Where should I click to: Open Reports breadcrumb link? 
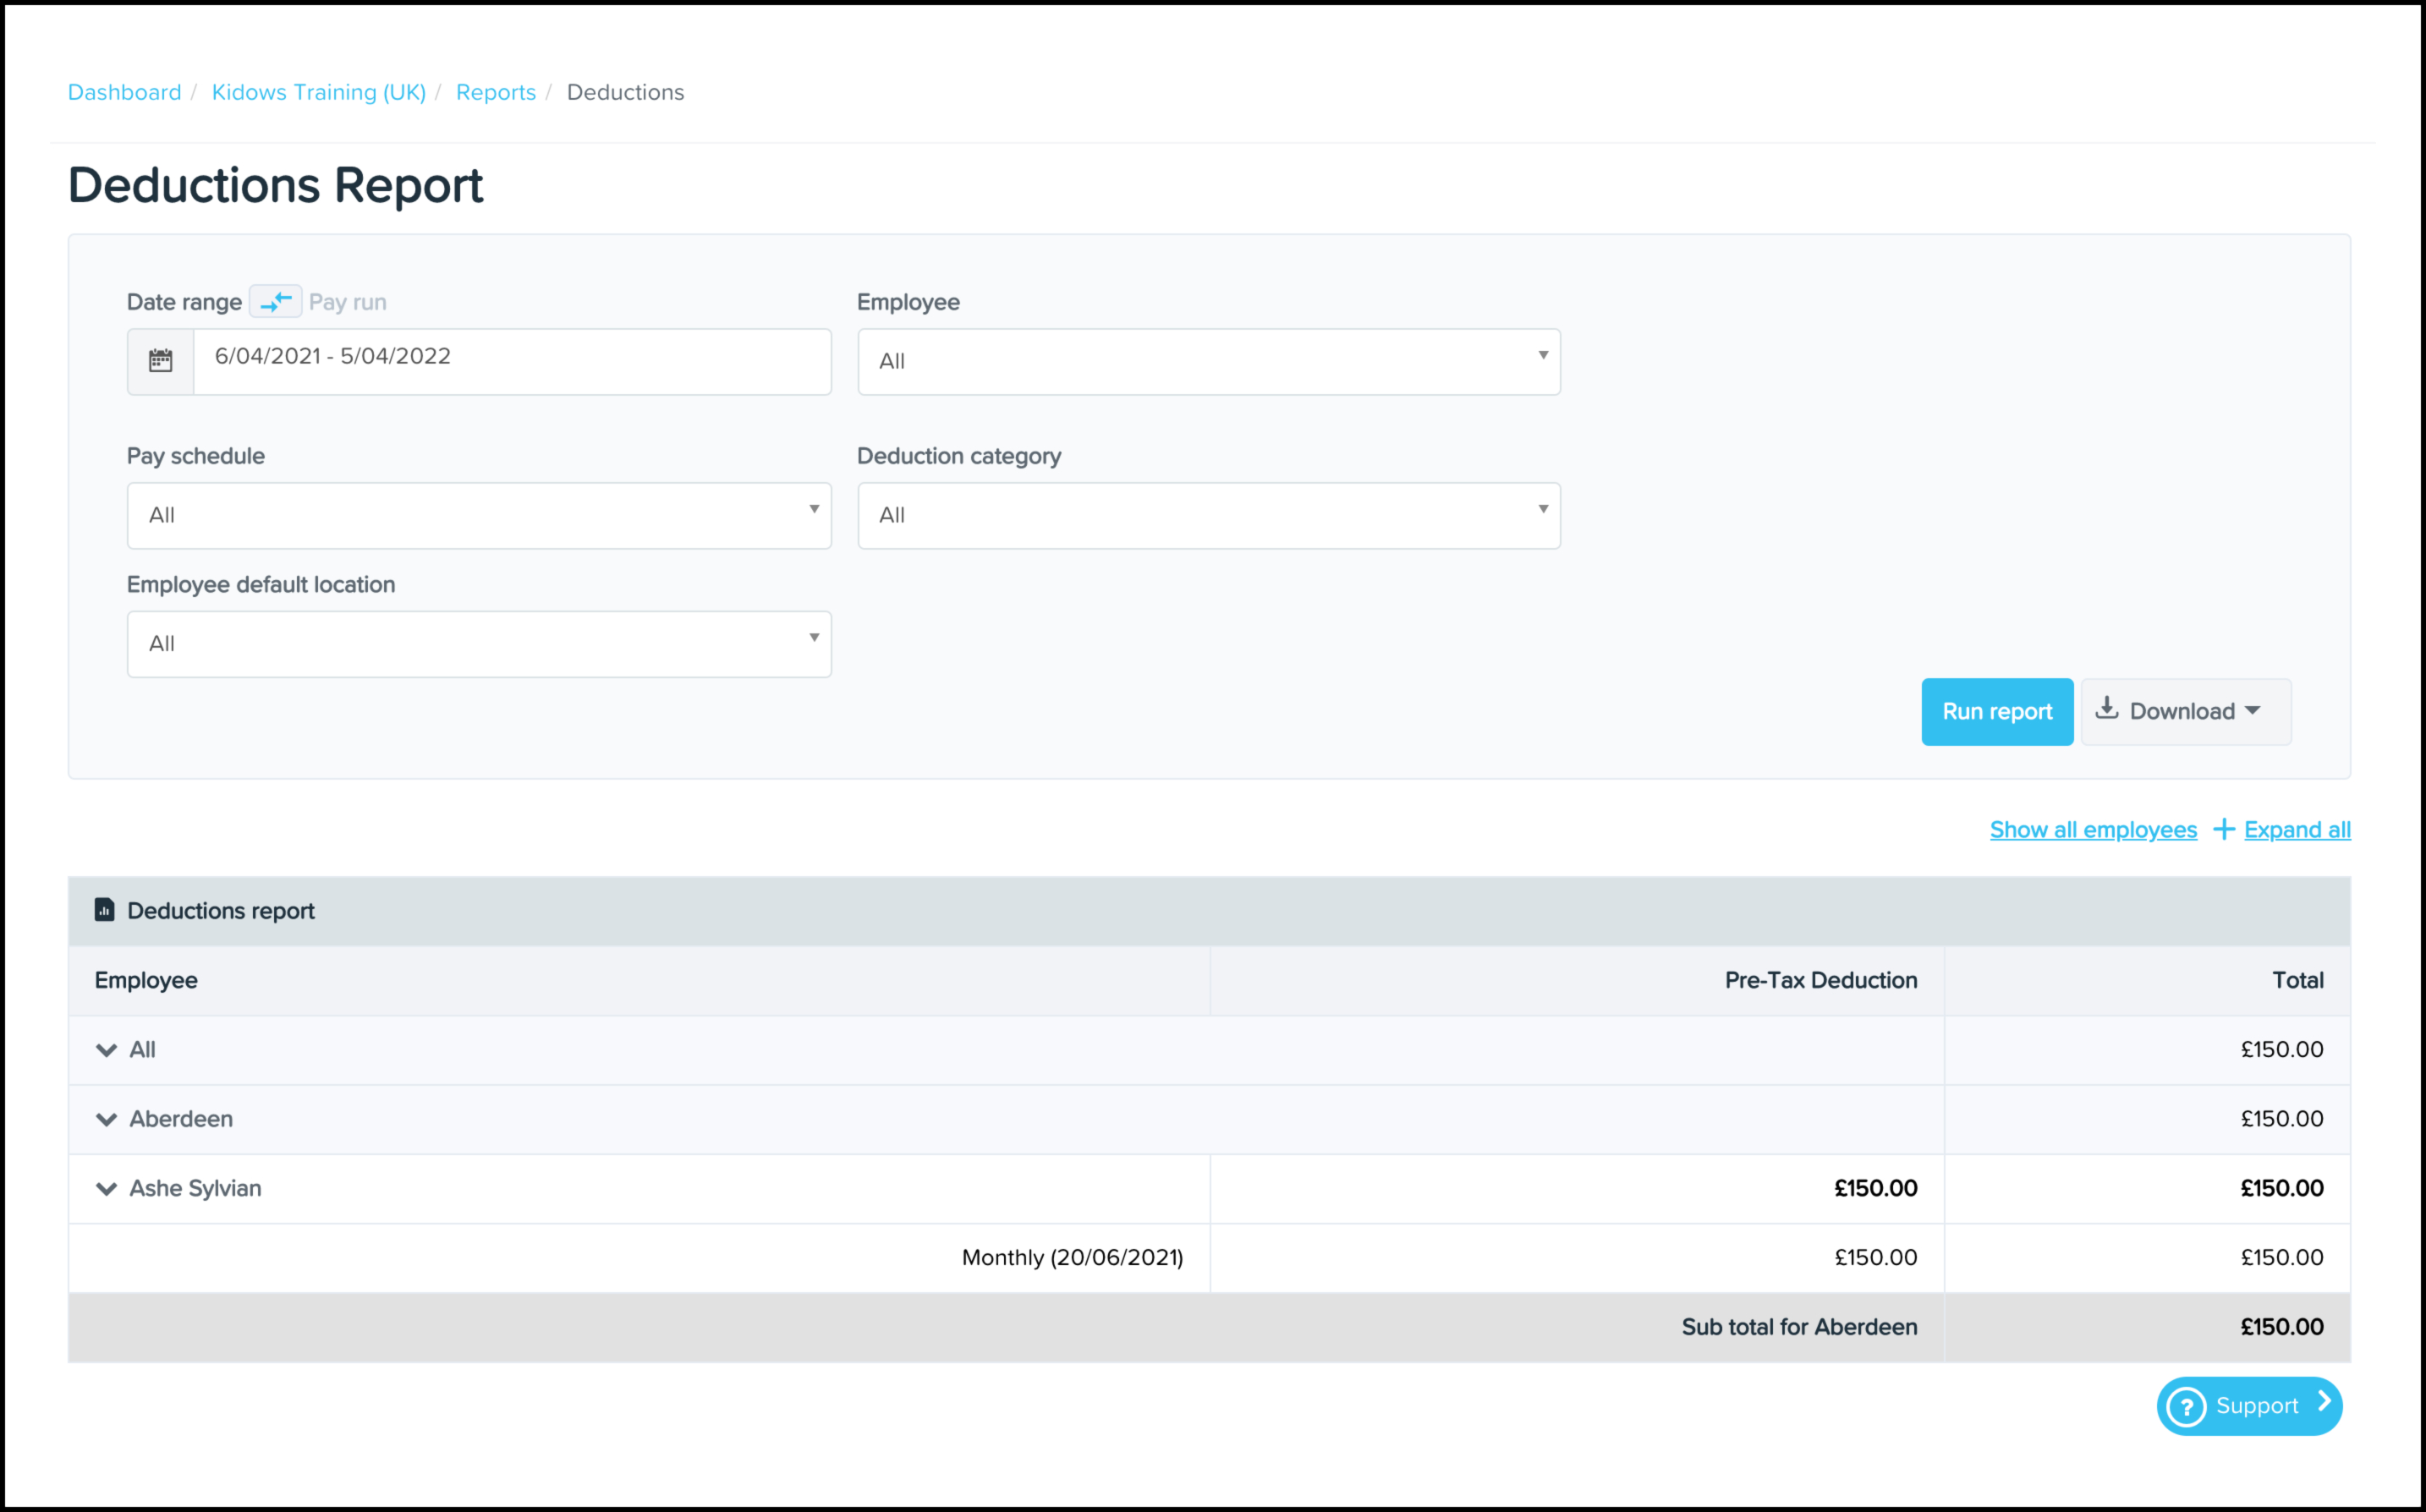pos(495,92)
